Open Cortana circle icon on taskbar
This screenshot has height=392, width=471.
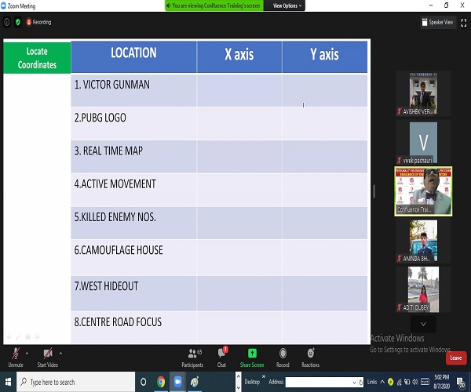(x=144, y=382)
